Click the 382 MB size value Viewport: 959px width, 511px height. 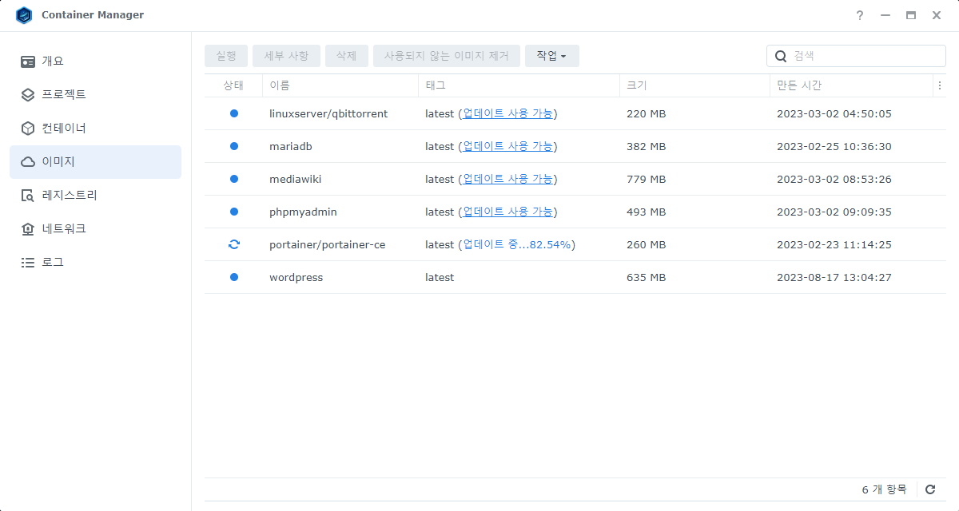(x=647, y=146)
